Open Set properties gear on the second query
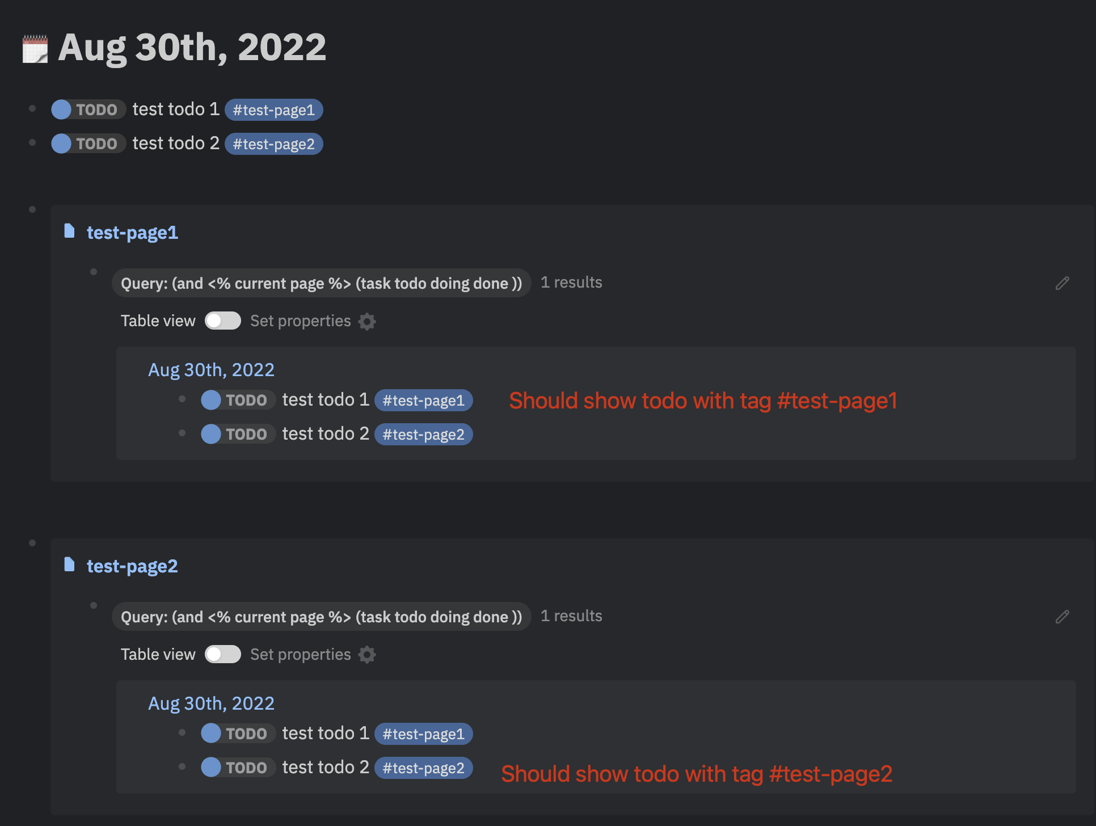The height and width of the screenshot is (826, 1096). coord(367,655)
